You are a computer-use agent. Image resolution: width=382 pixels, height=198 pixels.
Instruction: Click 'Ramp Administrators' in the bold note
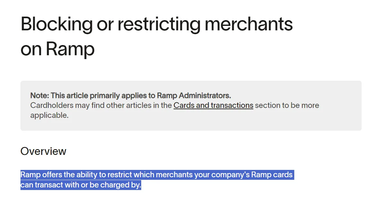[194, 95]
